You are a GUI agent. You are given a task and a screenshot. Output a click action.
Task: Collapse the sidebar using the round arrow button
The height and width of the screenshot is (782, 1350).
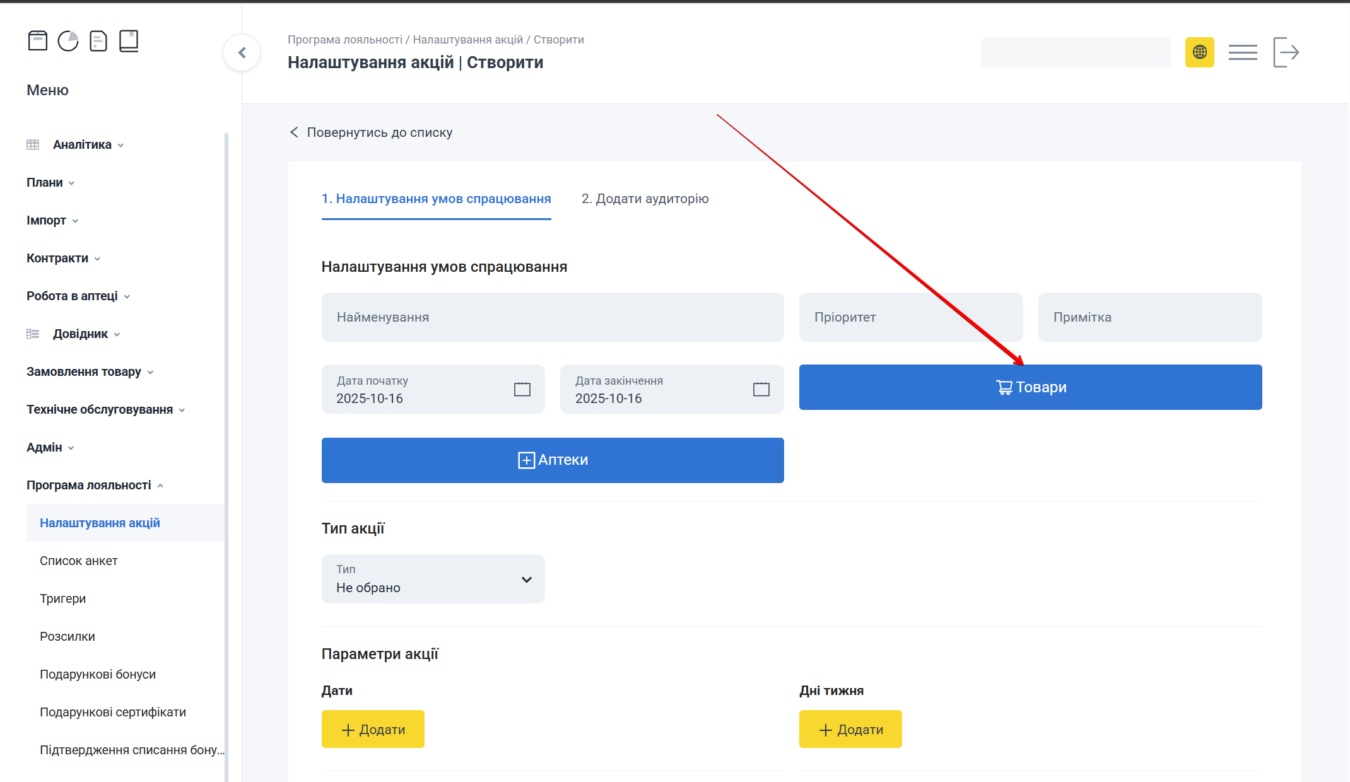(241, 53)
